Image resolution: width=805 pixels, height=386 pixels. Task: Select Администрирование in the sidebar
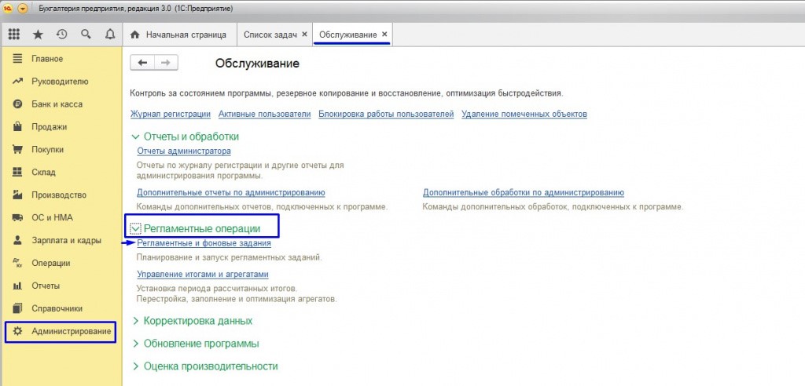(71, 332)
